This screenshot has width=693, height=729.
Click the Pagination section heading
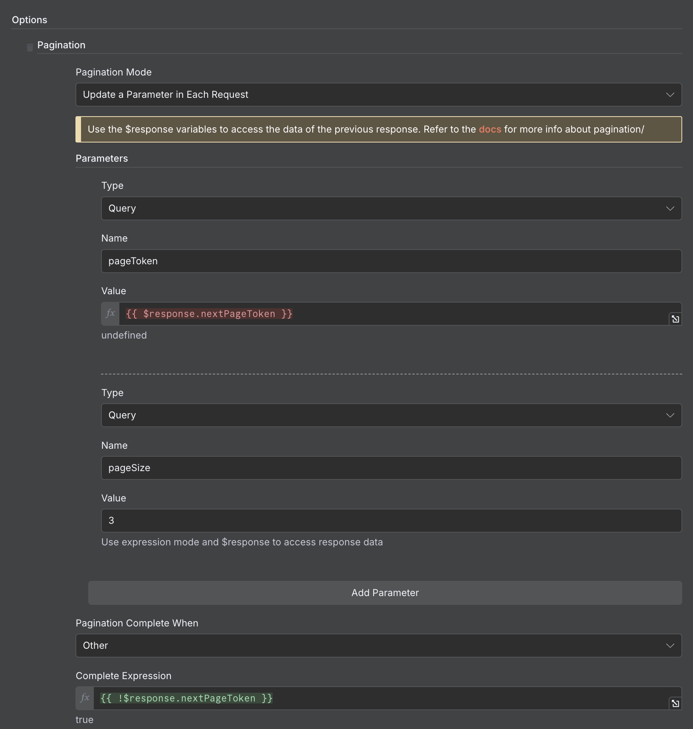tap(61, 45)
